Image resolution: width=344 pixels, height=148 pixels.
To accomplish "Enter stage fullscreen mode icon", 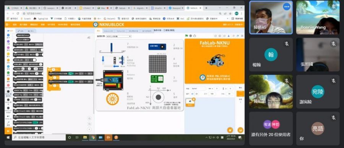I will point(242,36).
